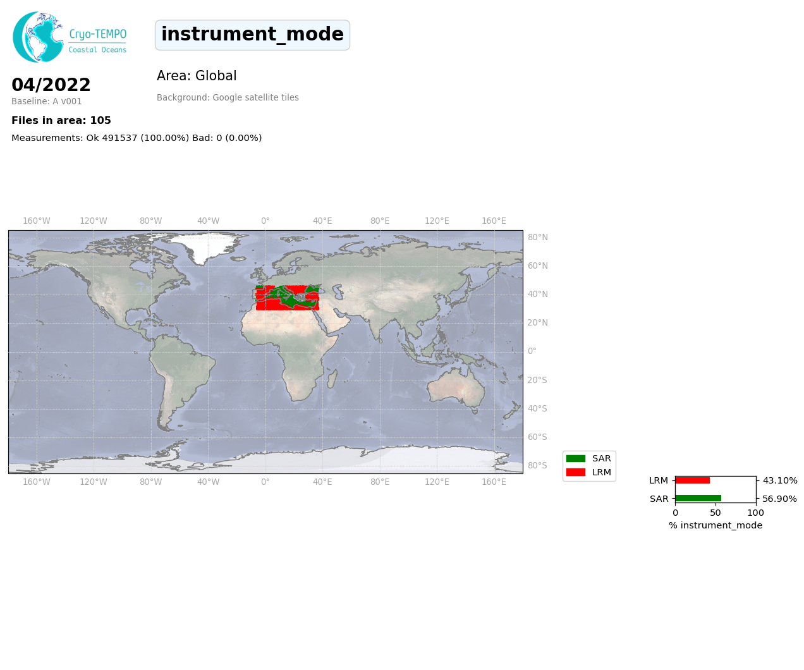Click 160°W label on the top axis

coord(37,221)
